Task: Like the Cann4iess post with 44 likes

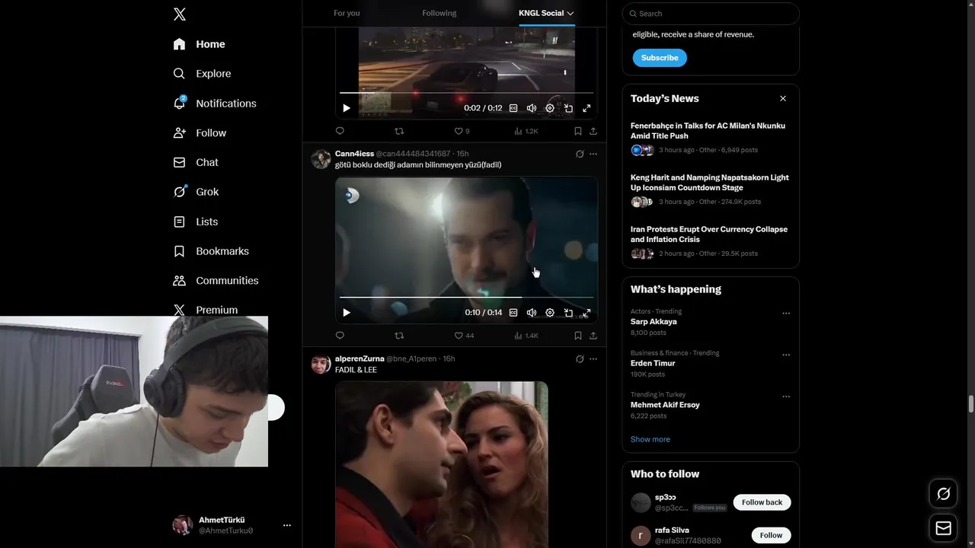Action: coord(464,336)
